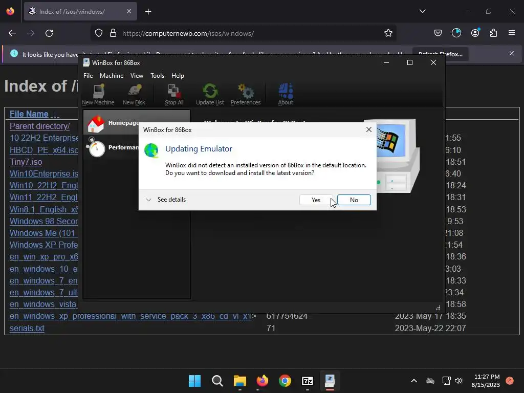524x393 pixels.
Task: Open 7-Zip from the taskbar
Action: [x=308, y=381]
